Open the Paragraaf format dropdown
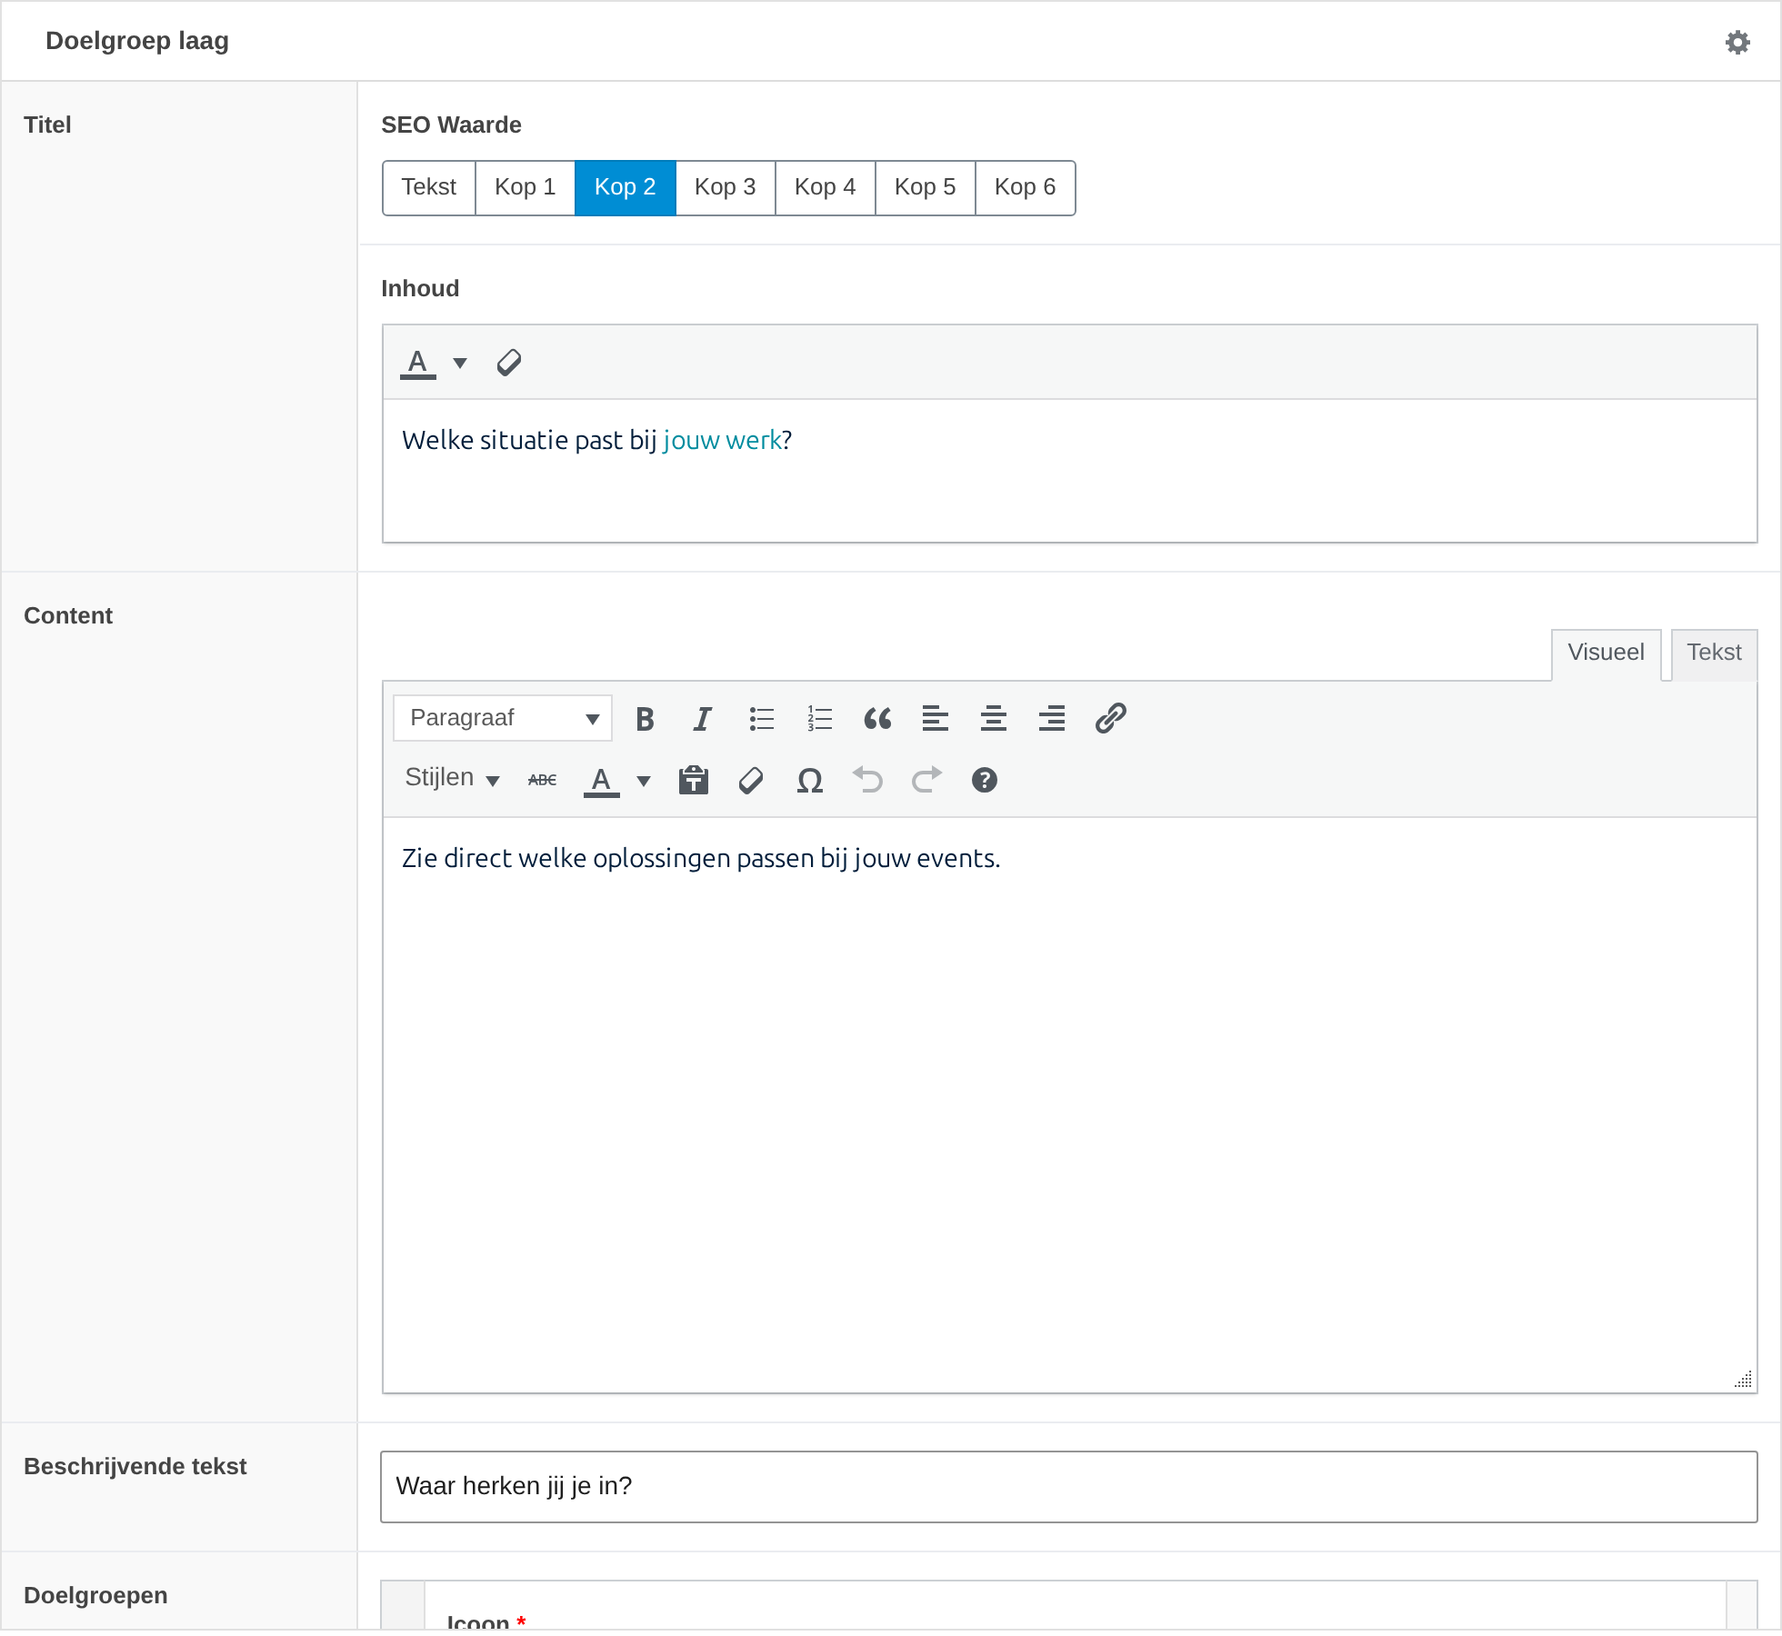This screenshot has width=1782, height=1636. pyautogui.click(x=503, y=719)
